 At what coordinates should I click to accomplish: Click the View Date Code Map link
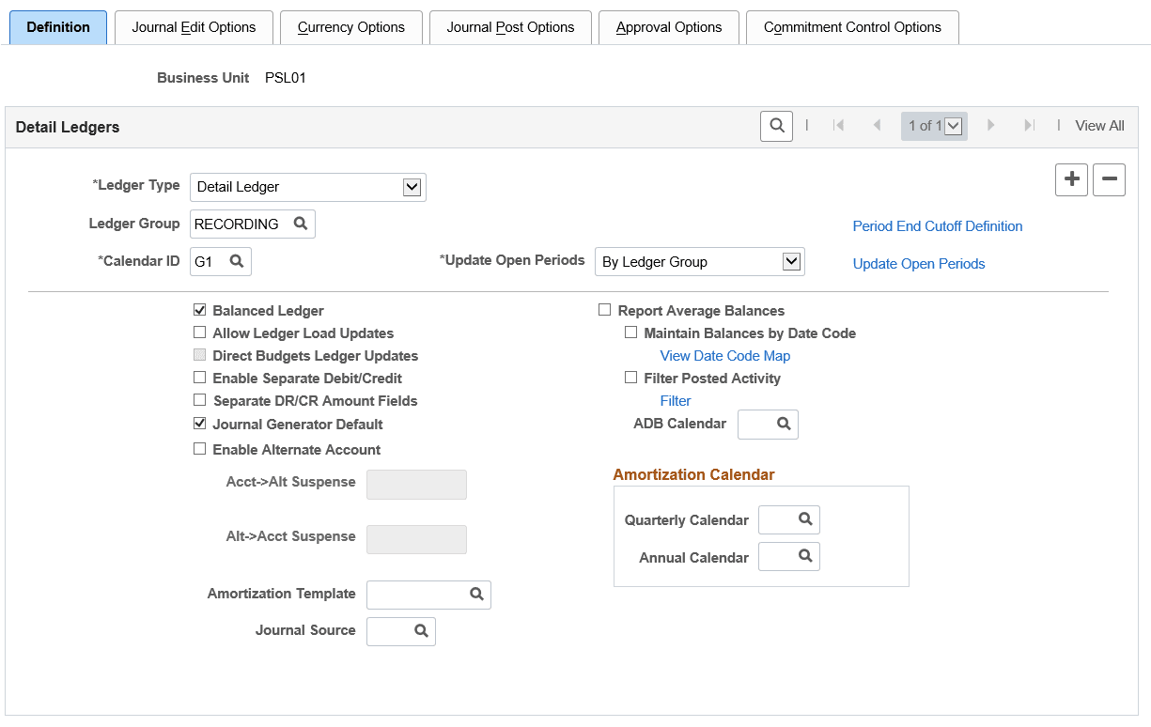724,355
